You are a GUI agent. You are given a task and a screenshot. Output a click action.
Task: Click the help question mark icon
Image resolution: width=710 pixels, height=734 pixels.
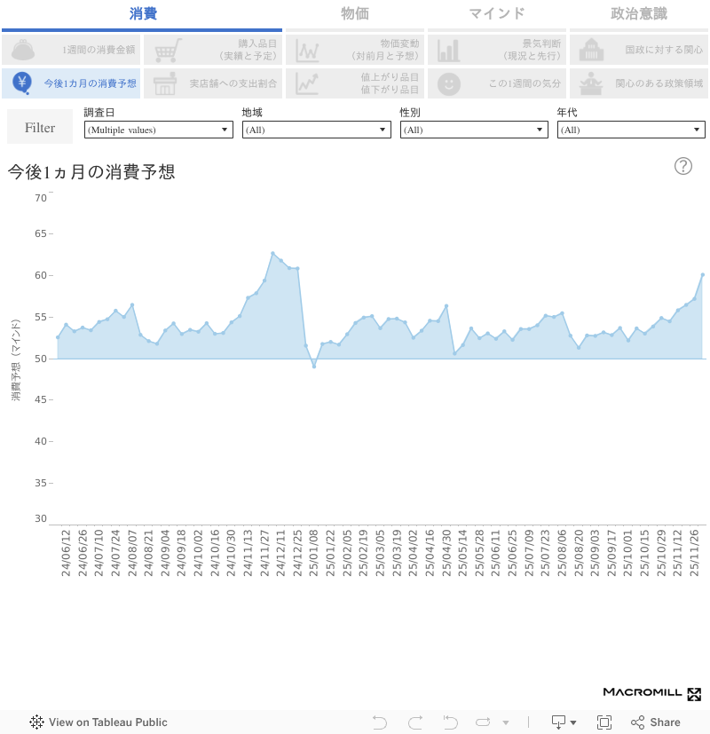[x=683, y=166]
